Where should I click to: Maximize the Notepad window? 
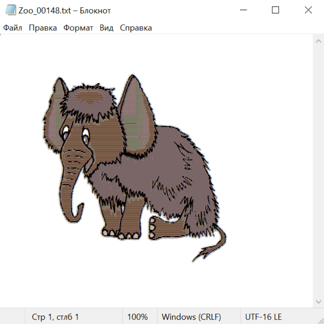click(x=275, y=10)
